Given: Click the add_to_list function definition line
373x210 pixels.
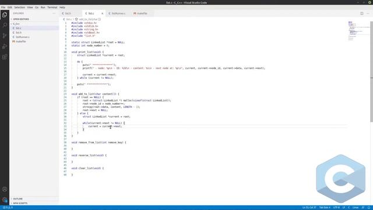Looking at the screenshot, I should click(x=95, y=94).
